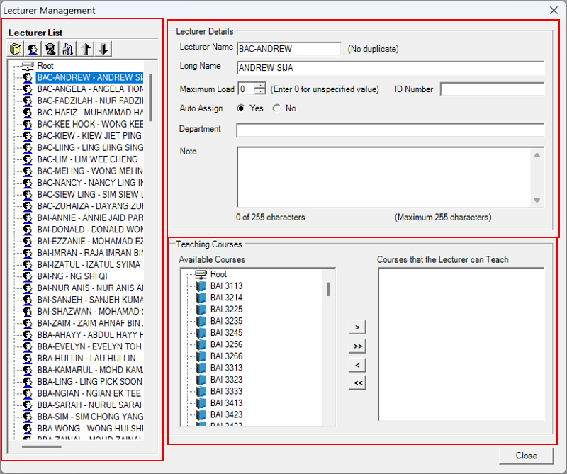Image resolution: width=567 pixels, height=474 pixels.
Task: Click the person icon beside BAC-LIM
Action: tap(28, 159)
